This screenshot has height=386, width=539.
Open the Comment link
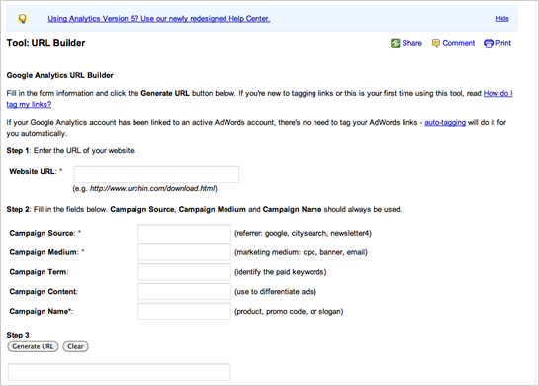point(459,43)
